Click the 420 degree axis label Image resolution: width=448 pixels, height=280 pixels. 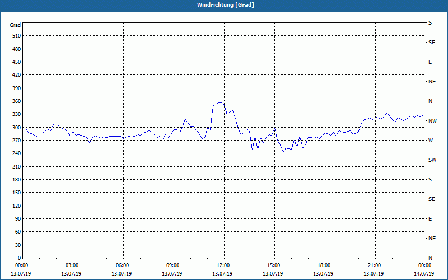click(x=17, y=75)
